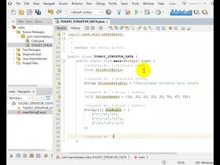The width and height of the screenshot is (220, 165).
Task: Close the main - Navigator tab
Action: coord(33,92)
